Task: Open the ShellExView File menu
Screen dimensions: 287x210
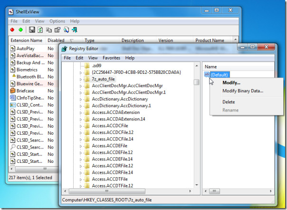Action: tap(14, 21)
